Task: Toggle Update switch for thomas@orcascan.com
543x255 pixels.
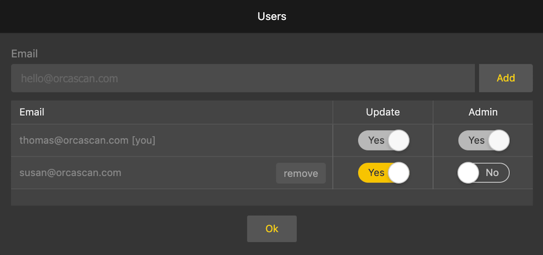Action: click(x=383, y=140)
